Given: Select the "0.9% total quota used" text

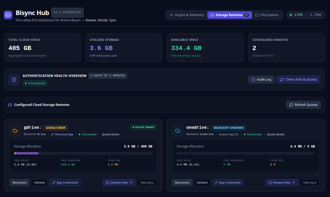Looking at the screenshot, I should [103, 56].
